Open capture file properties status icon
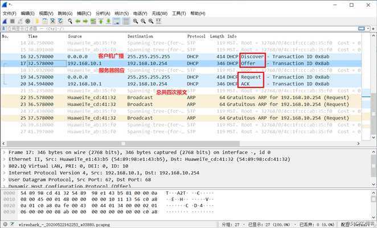 pos(12,225)
